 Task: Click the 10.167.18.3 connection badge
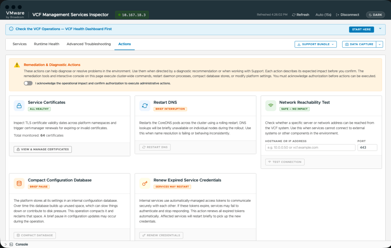(x=132, y=15)
